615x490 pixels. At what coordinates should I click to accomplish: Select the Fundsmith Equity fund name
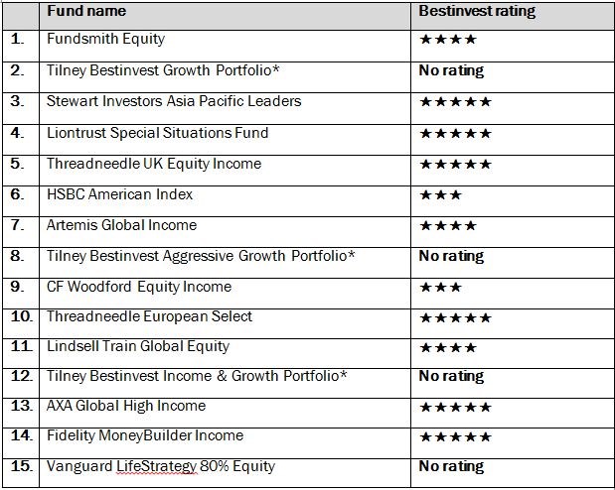pos(105,39)
